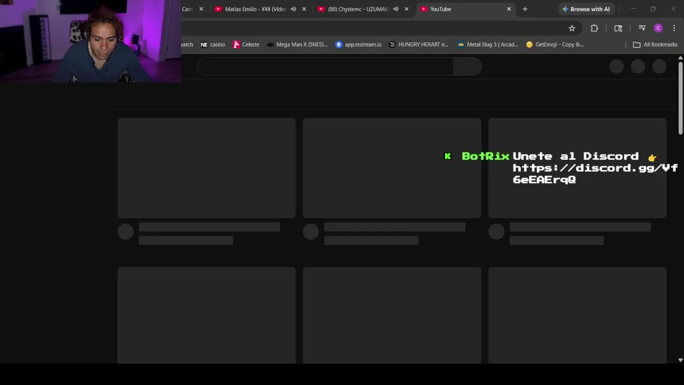
Task: Click the scroll down arrow of the scrollbar
Action: point(680,360)
